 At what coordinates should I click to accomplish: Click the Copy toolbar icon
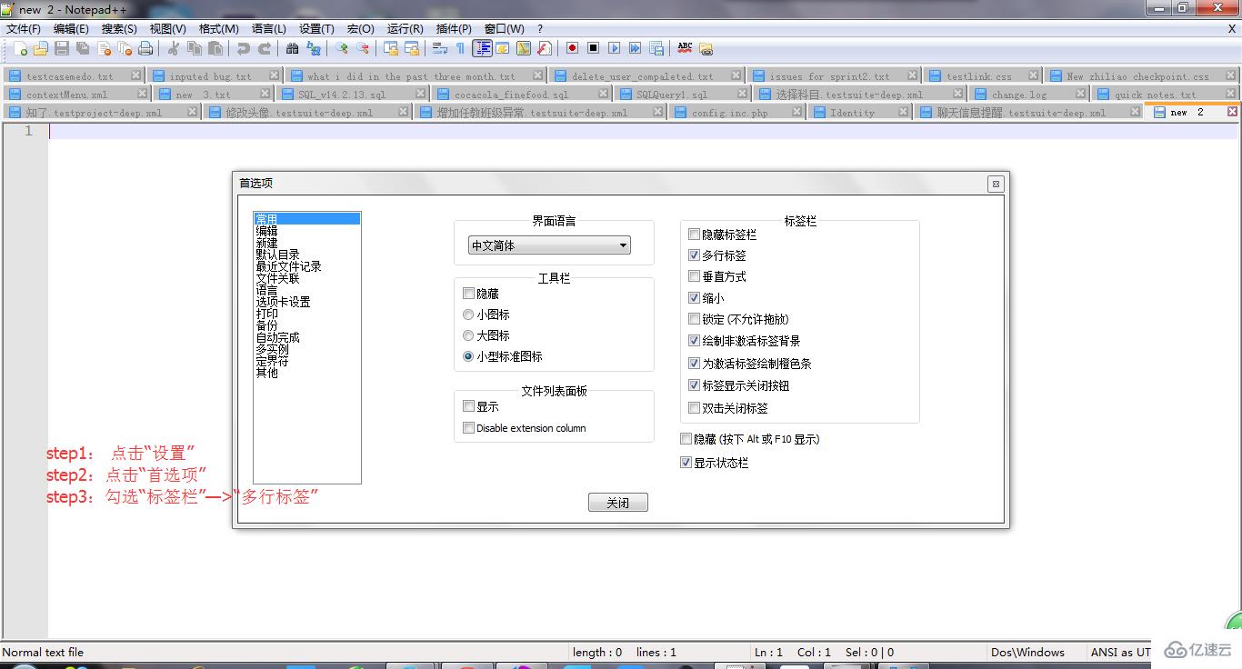point(194,48)
